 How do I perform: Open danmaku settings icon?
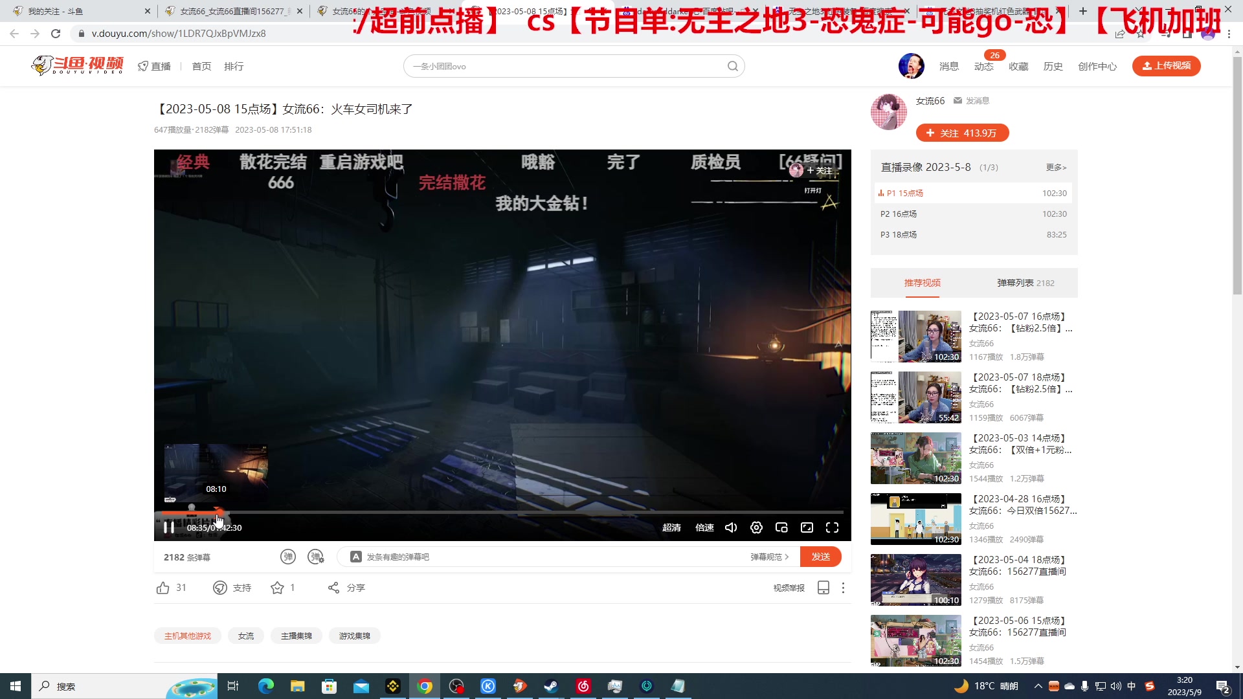tap(316, 557)
